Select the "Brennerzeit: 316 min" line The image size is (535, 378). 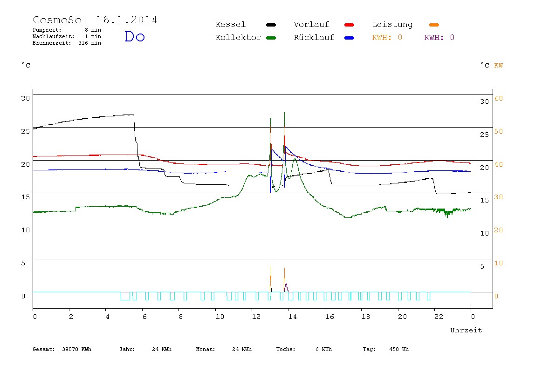pyautogui.click(x=67, y=43)
